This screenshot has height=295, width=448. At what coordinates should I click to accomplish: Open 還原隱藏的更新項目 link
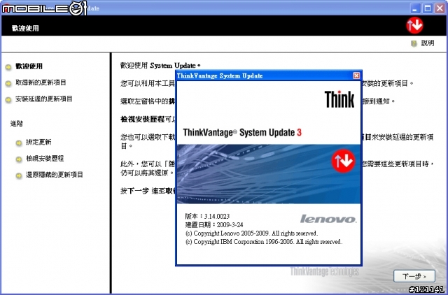[x=55, y=174]
